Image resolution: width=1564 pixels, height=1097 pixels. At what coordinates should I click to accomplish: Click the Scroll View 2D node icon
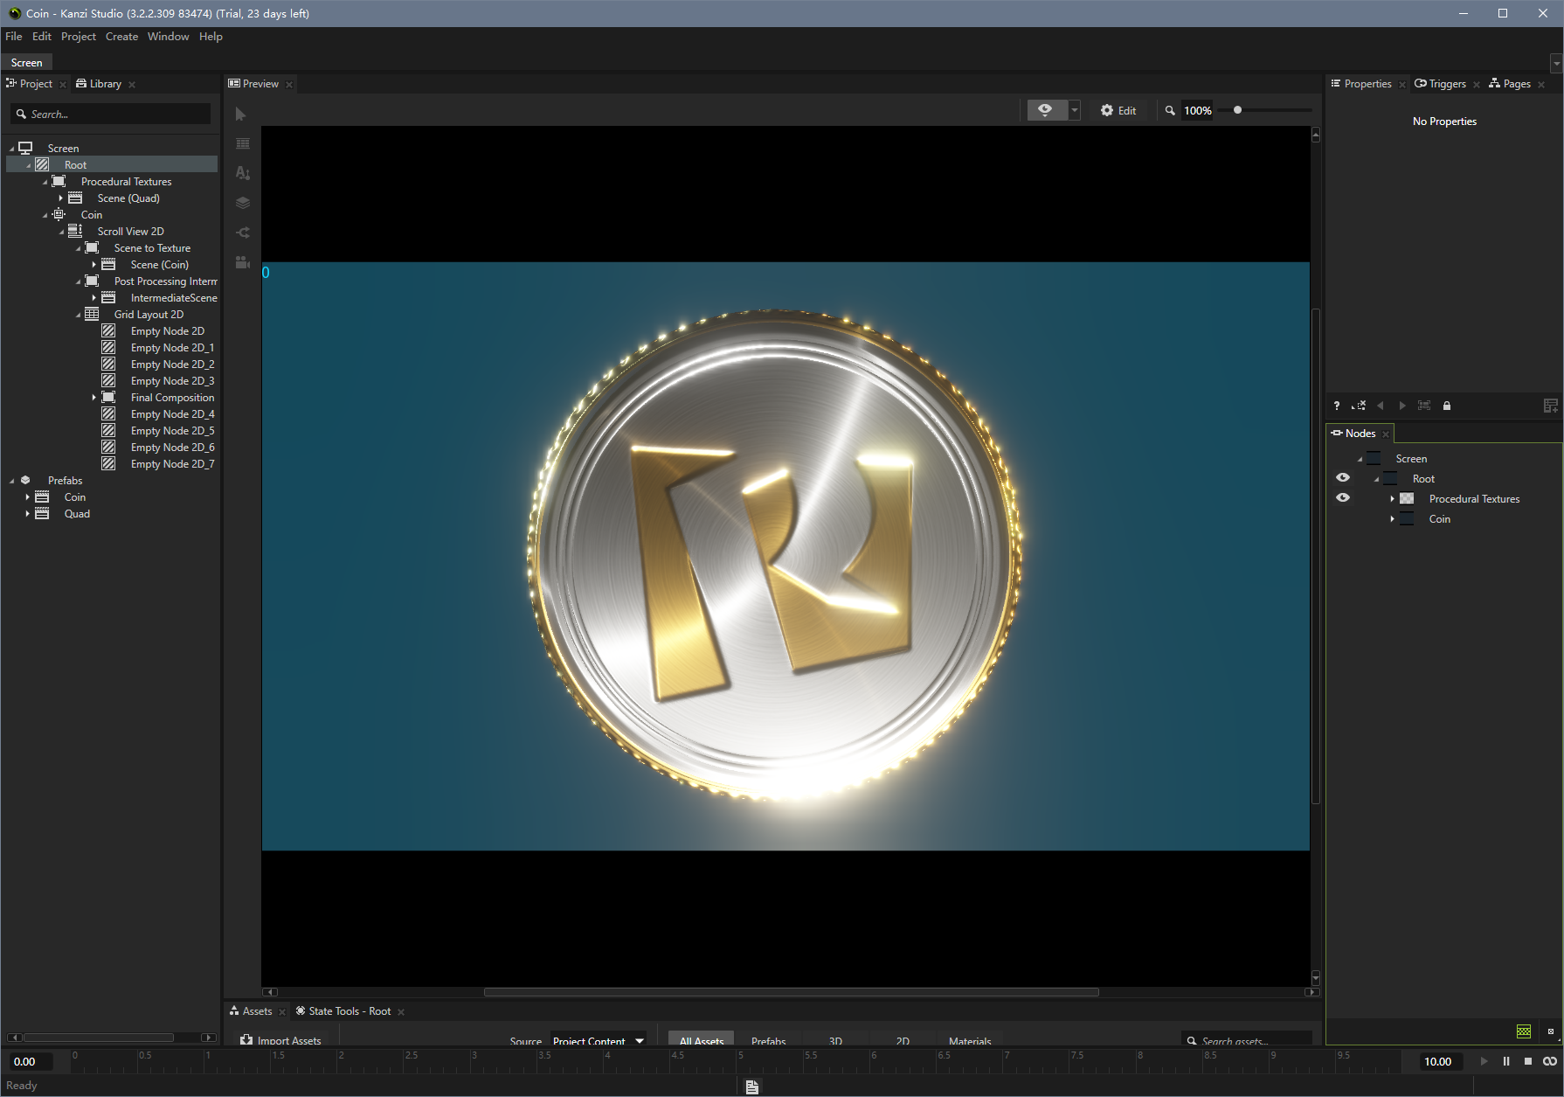point(75,231)
